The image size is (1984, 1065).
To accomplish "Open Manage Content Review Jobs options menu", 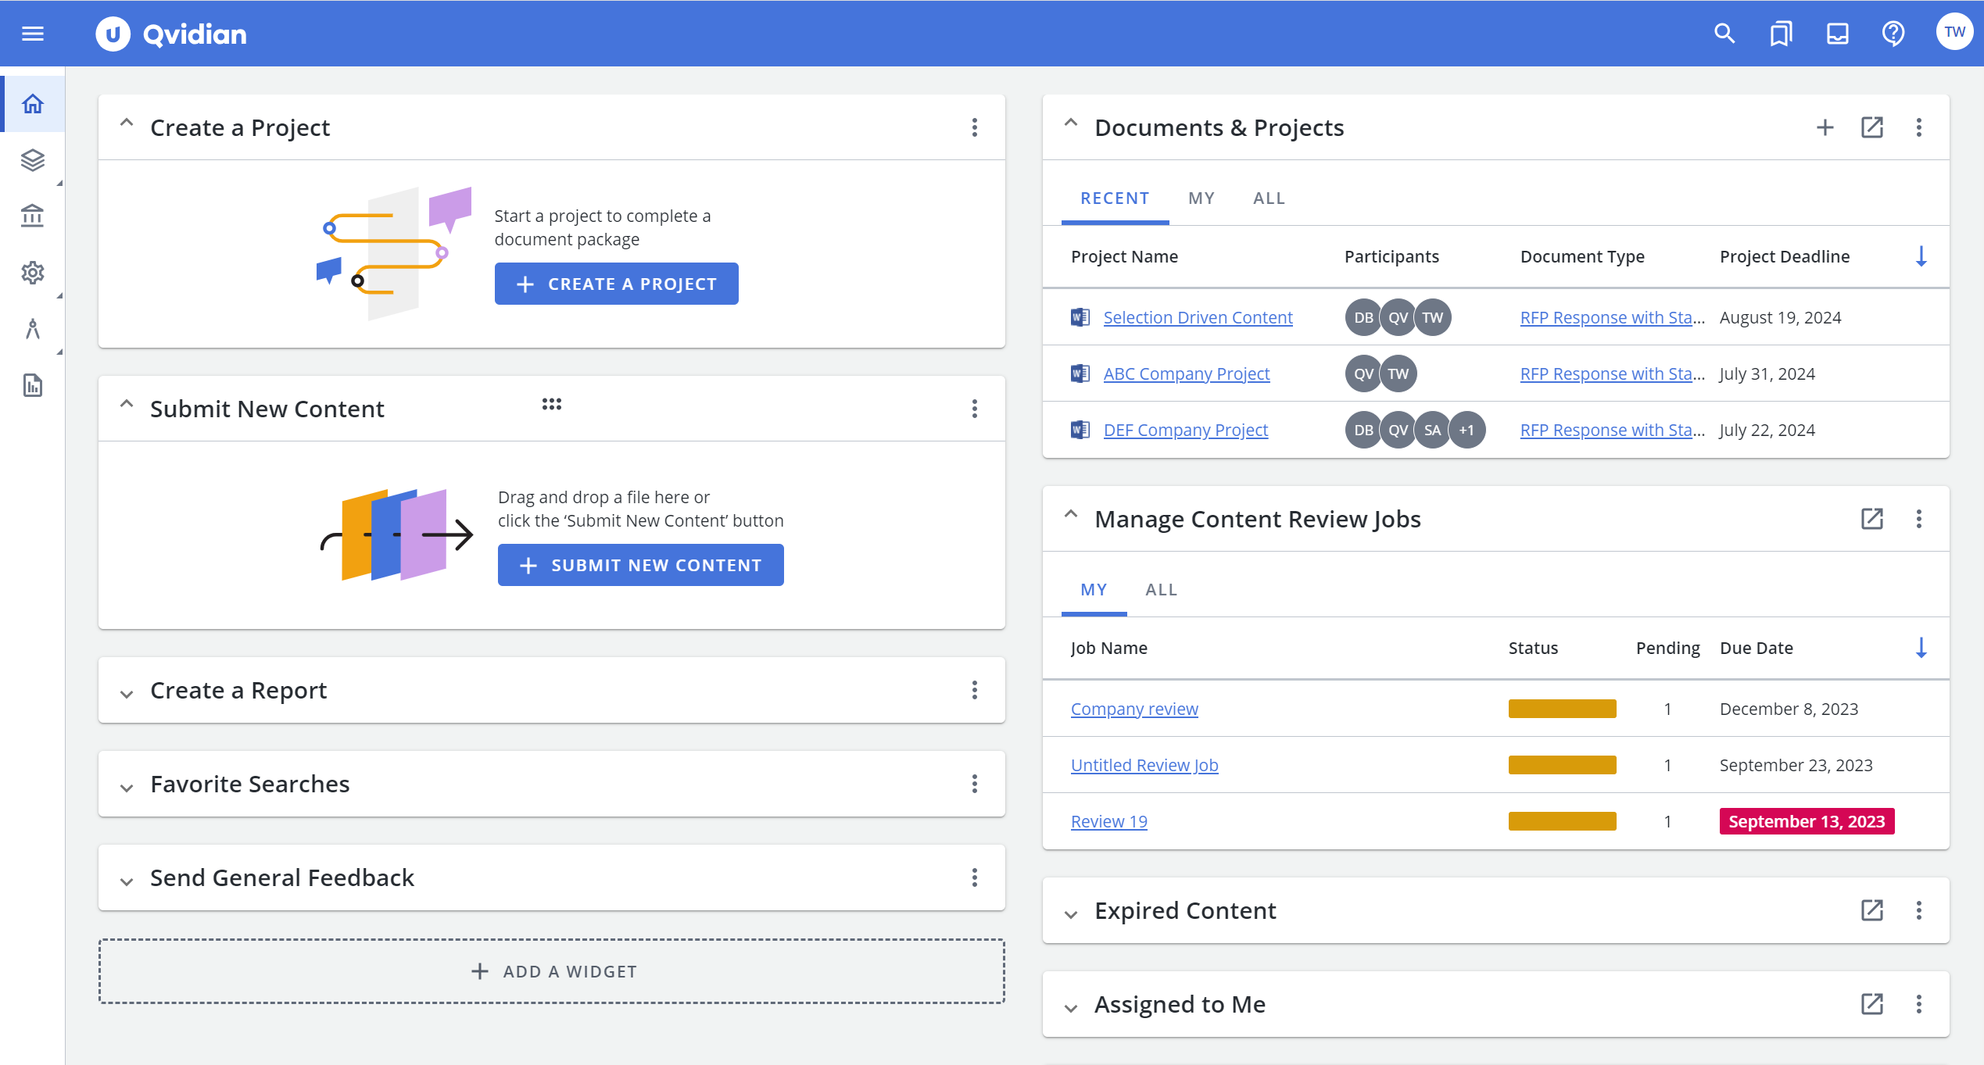I will point(1919,519).
